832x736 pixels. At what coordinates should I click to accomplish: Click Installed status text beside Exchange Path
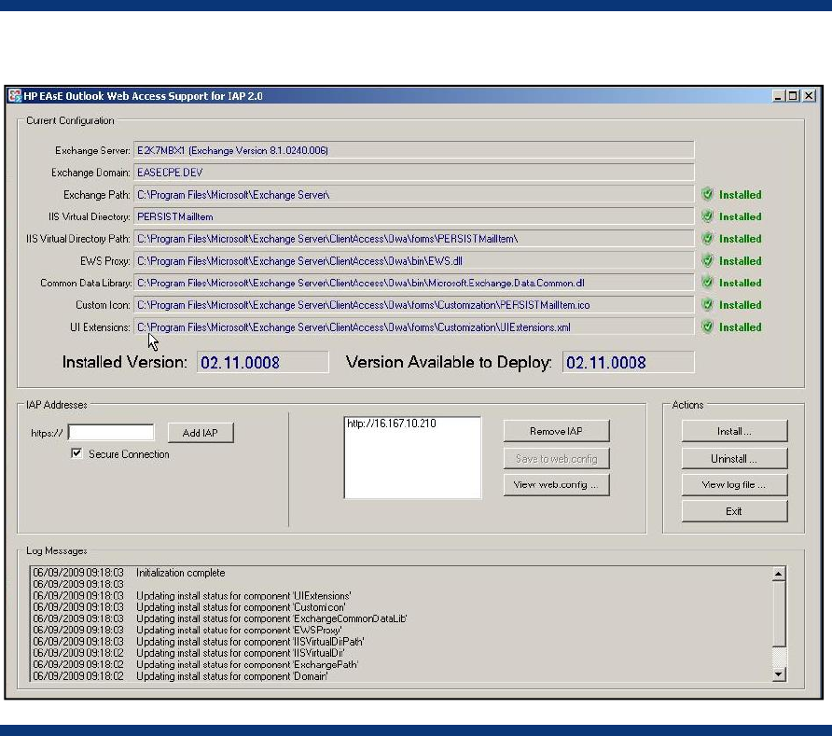741,195
